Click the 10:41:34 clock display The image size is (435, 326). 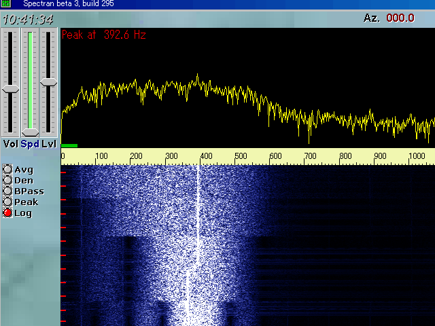coord(29,19)
